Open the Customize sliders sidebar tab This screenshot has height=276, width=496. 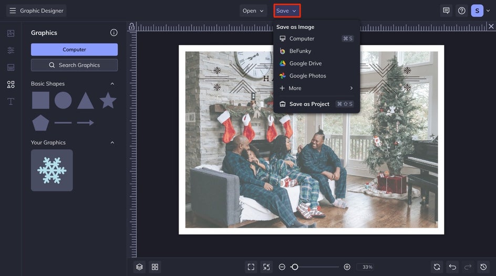pyautogui.click(x=11, y=50)
